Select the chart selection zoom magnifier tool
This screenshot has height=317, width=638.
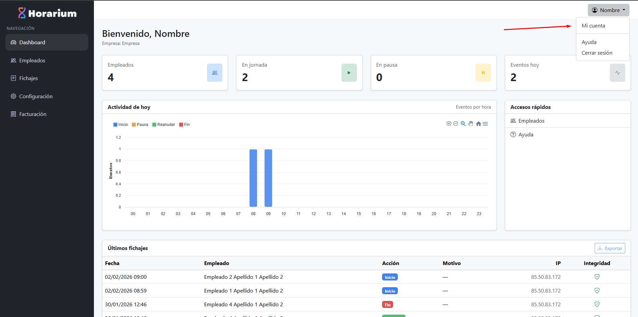tap(463, 124)
